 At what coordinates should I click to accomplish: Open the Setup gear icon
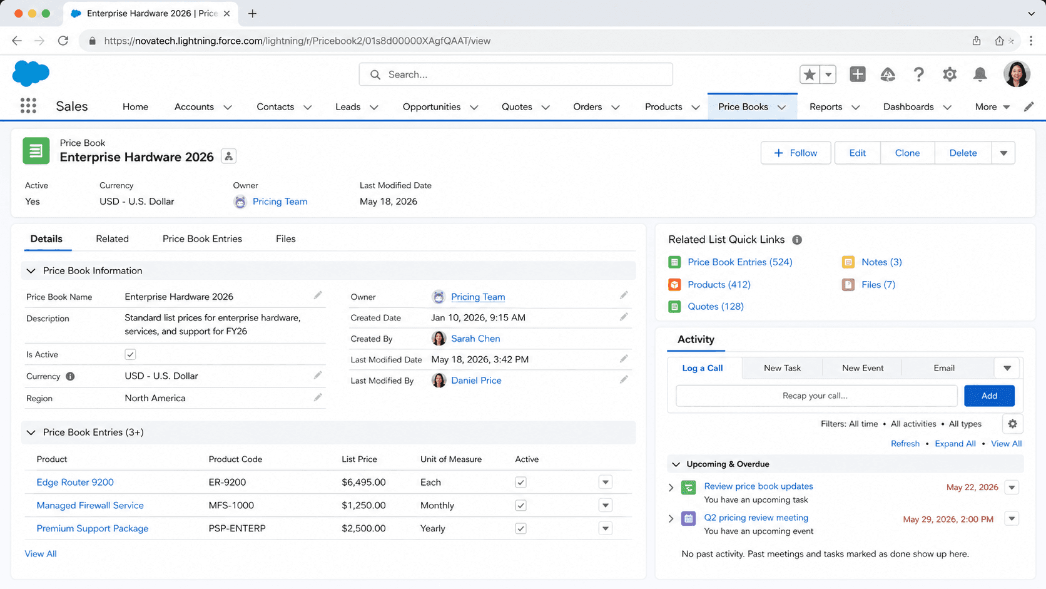click(x=950, y=74)
